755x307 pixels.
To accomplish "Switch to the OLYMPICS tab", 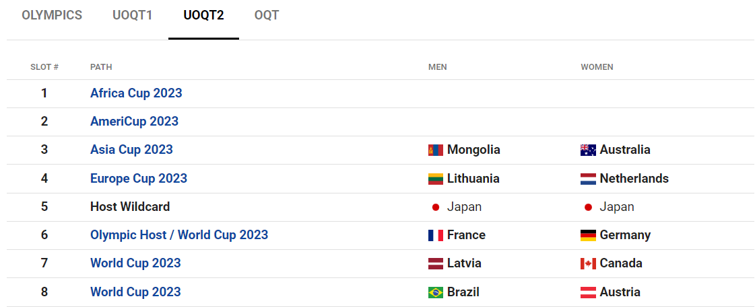I will point(52,15).
